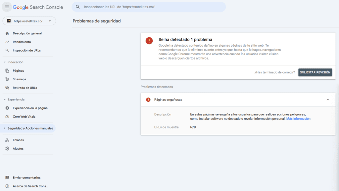Image resolution: width=339 pixels, height=191 pixels.
Task: Click the Retirada de URLs removal icon
Action: point(7,88)
